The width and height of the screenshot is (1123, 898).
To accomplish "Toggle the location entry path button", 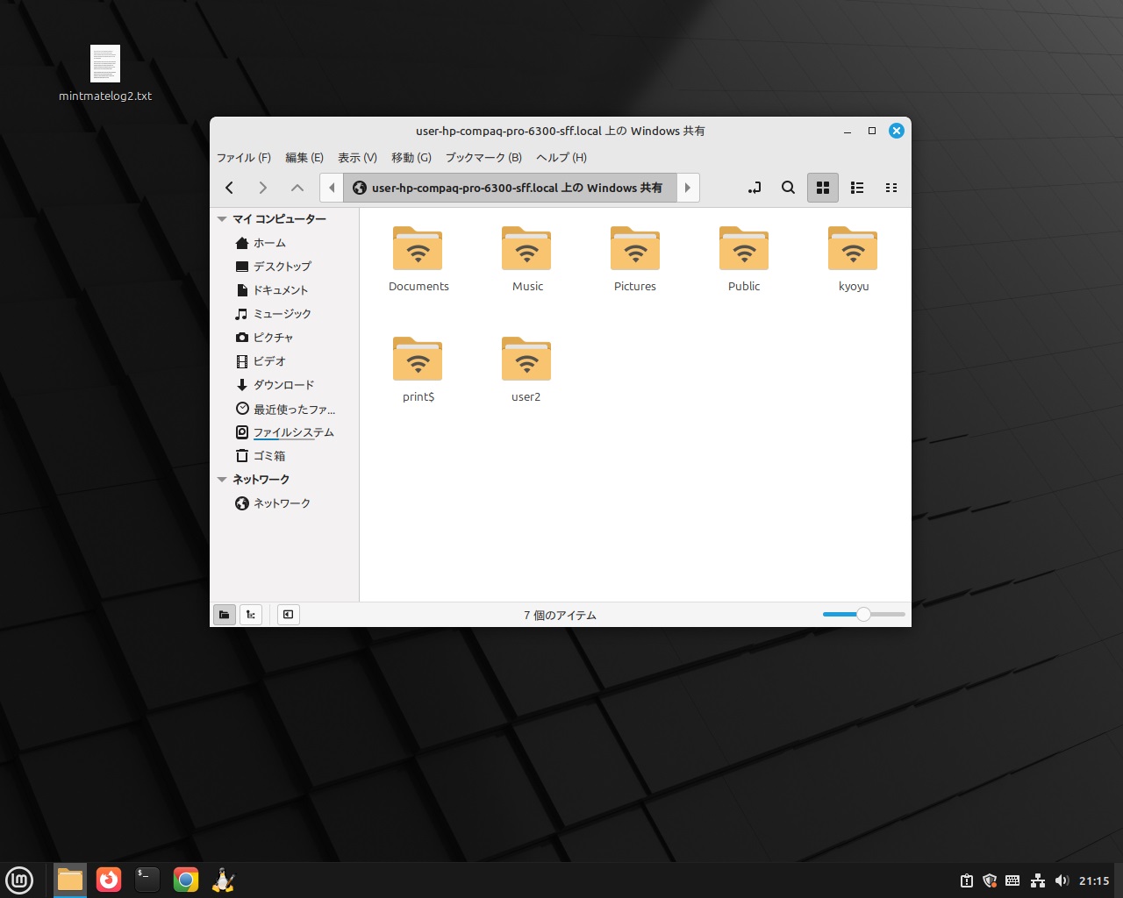I will [x=755, y=188].
